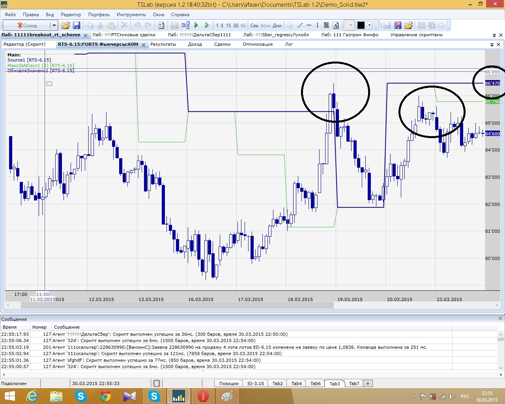The height and width of the screenshot is (404, 505).
Task: Open the inner chart tabs list dropdown
Action: (x=492, y=45)
